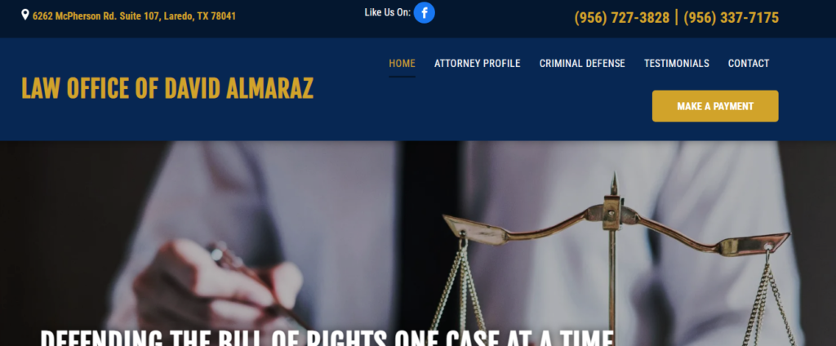Screen dimensions: 836x346
Task: Open the McPherson Rd. office address
Action: point(134,16)
